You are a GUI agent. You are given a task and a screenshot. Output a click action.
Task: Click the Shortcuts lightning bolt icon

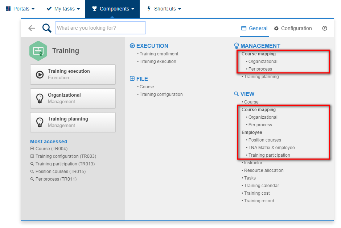coord(149,9)
